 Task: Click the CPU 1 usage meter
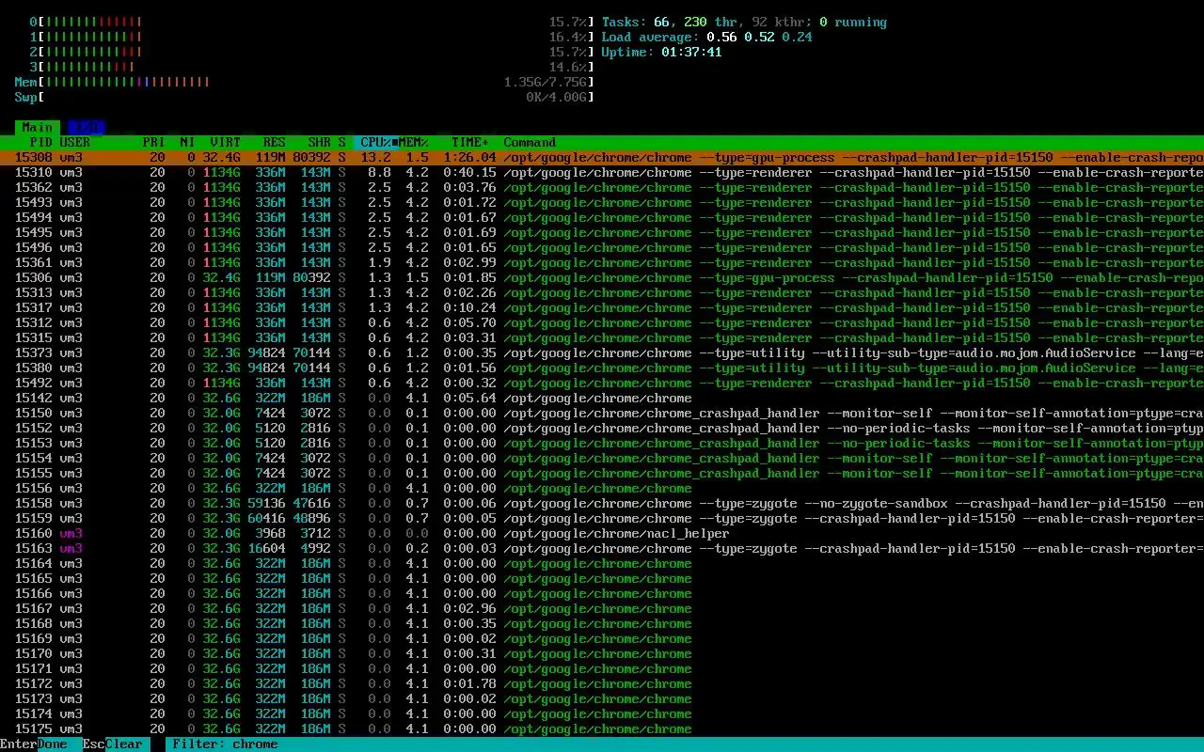(312, 37)
